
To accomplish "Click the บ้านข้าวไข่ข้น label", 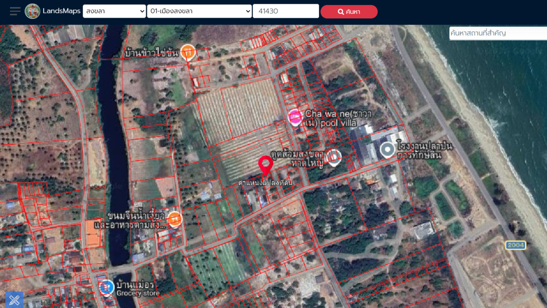I will (152, 53).
